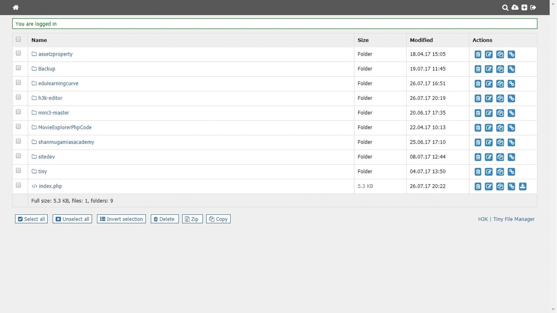Click the Invert selection button
Screen dimensions: 557x313
click(x=121, y=219)
